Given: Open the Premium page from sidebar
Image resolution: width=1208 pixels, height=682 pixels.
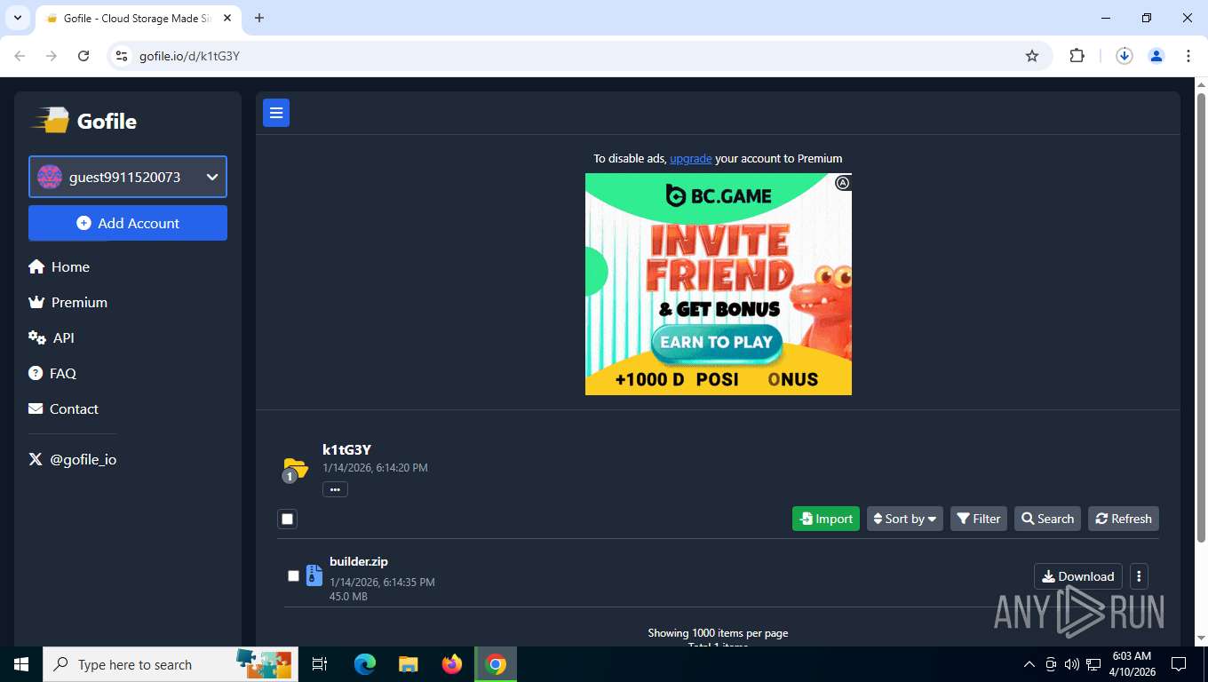Looking at the screenshot, I should point(68,302).
